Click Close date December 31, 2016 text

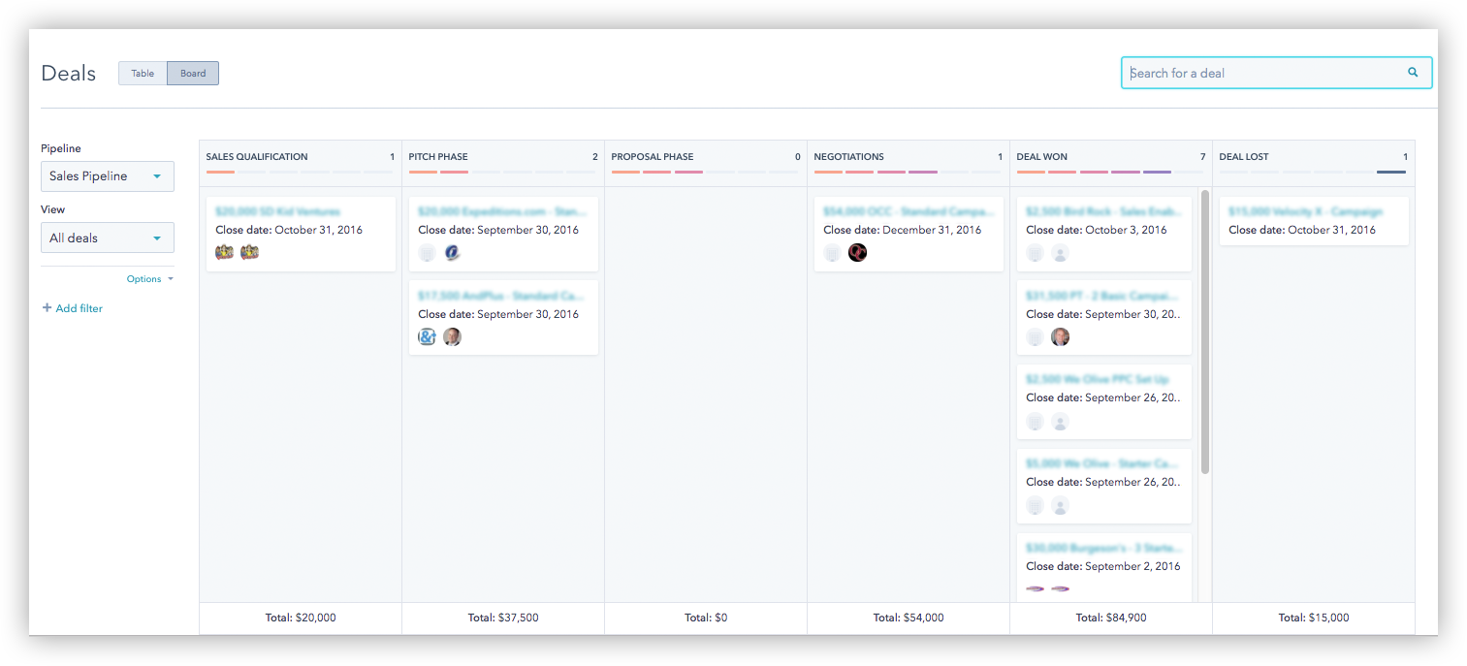tap(903, 231)
